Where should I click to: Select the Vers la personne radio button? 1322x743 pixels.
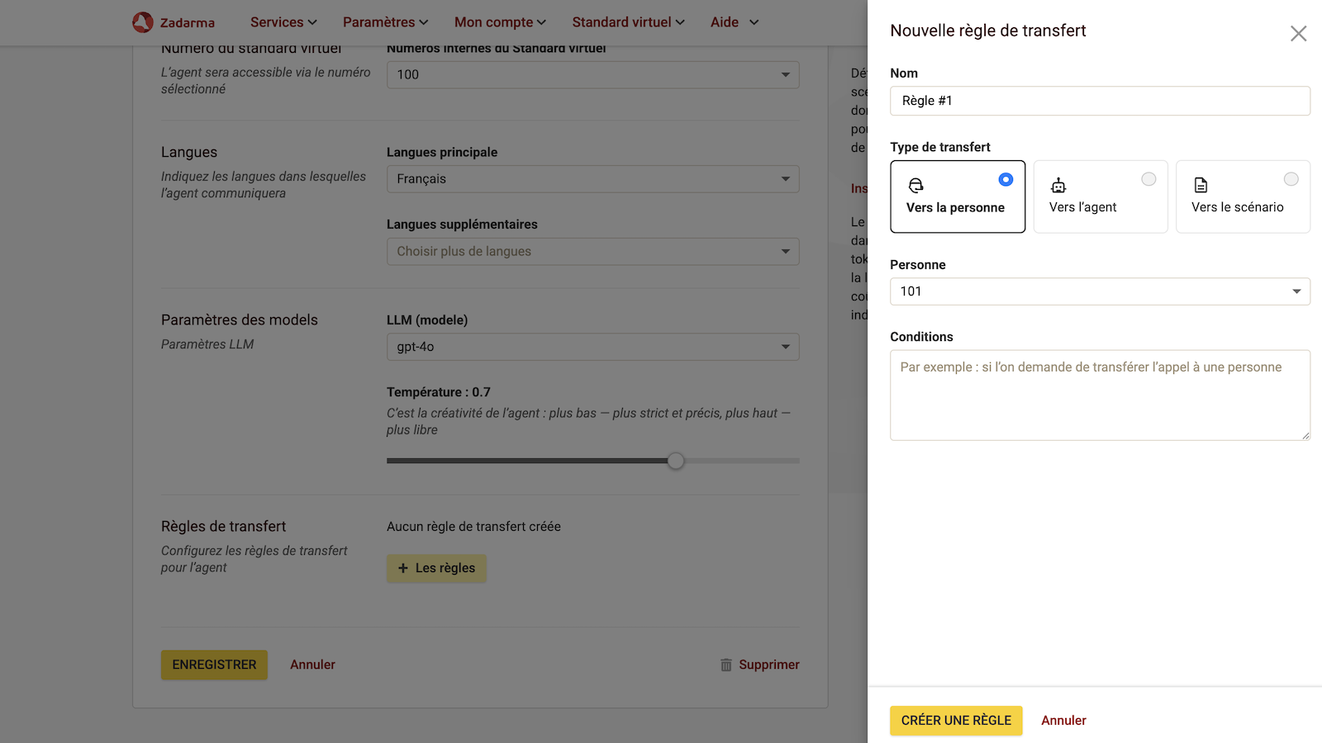[1005, 178]
